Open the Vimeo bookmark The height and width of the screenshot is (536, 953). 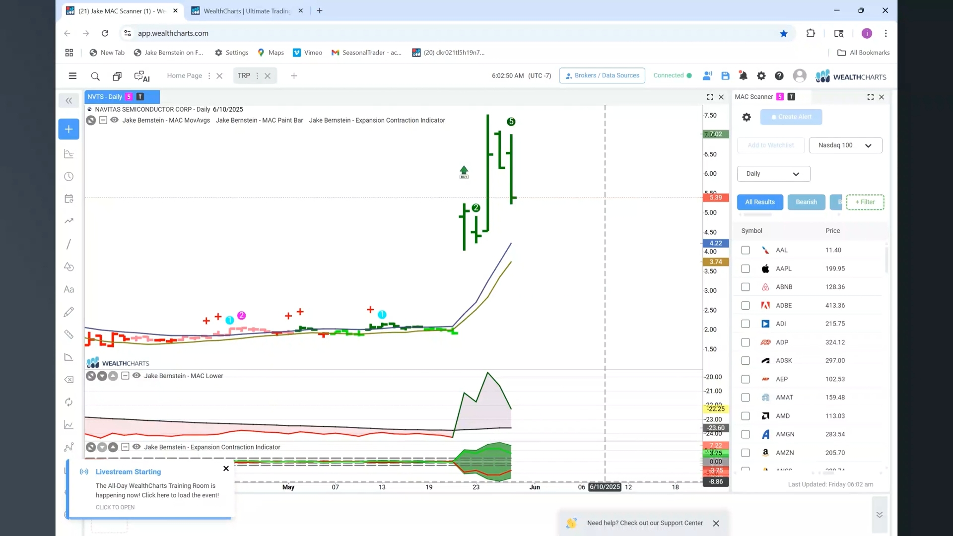(308, 53)
